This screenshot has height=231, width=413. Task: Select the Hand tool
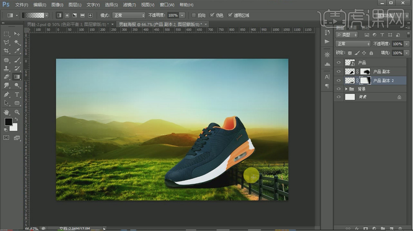click(x=7, y=112)
